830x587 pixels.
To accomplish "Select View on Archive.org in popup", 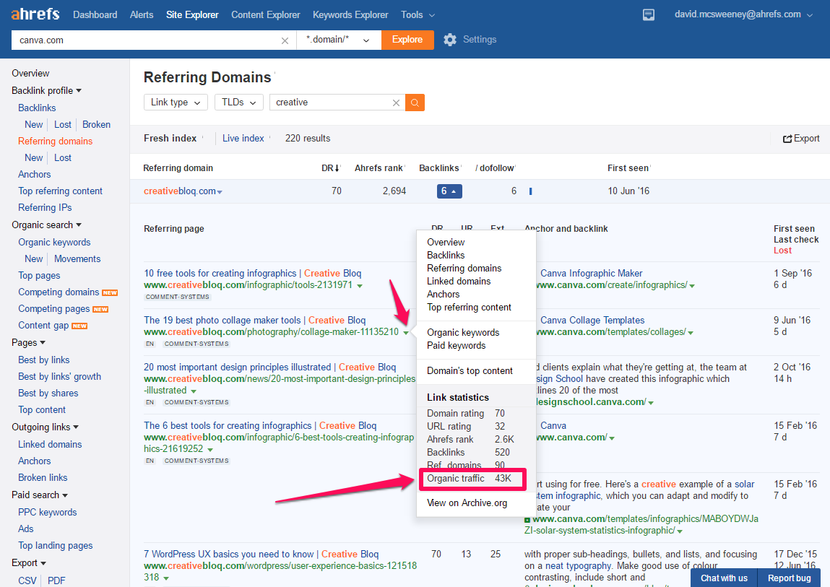I will tap(467, 503).
